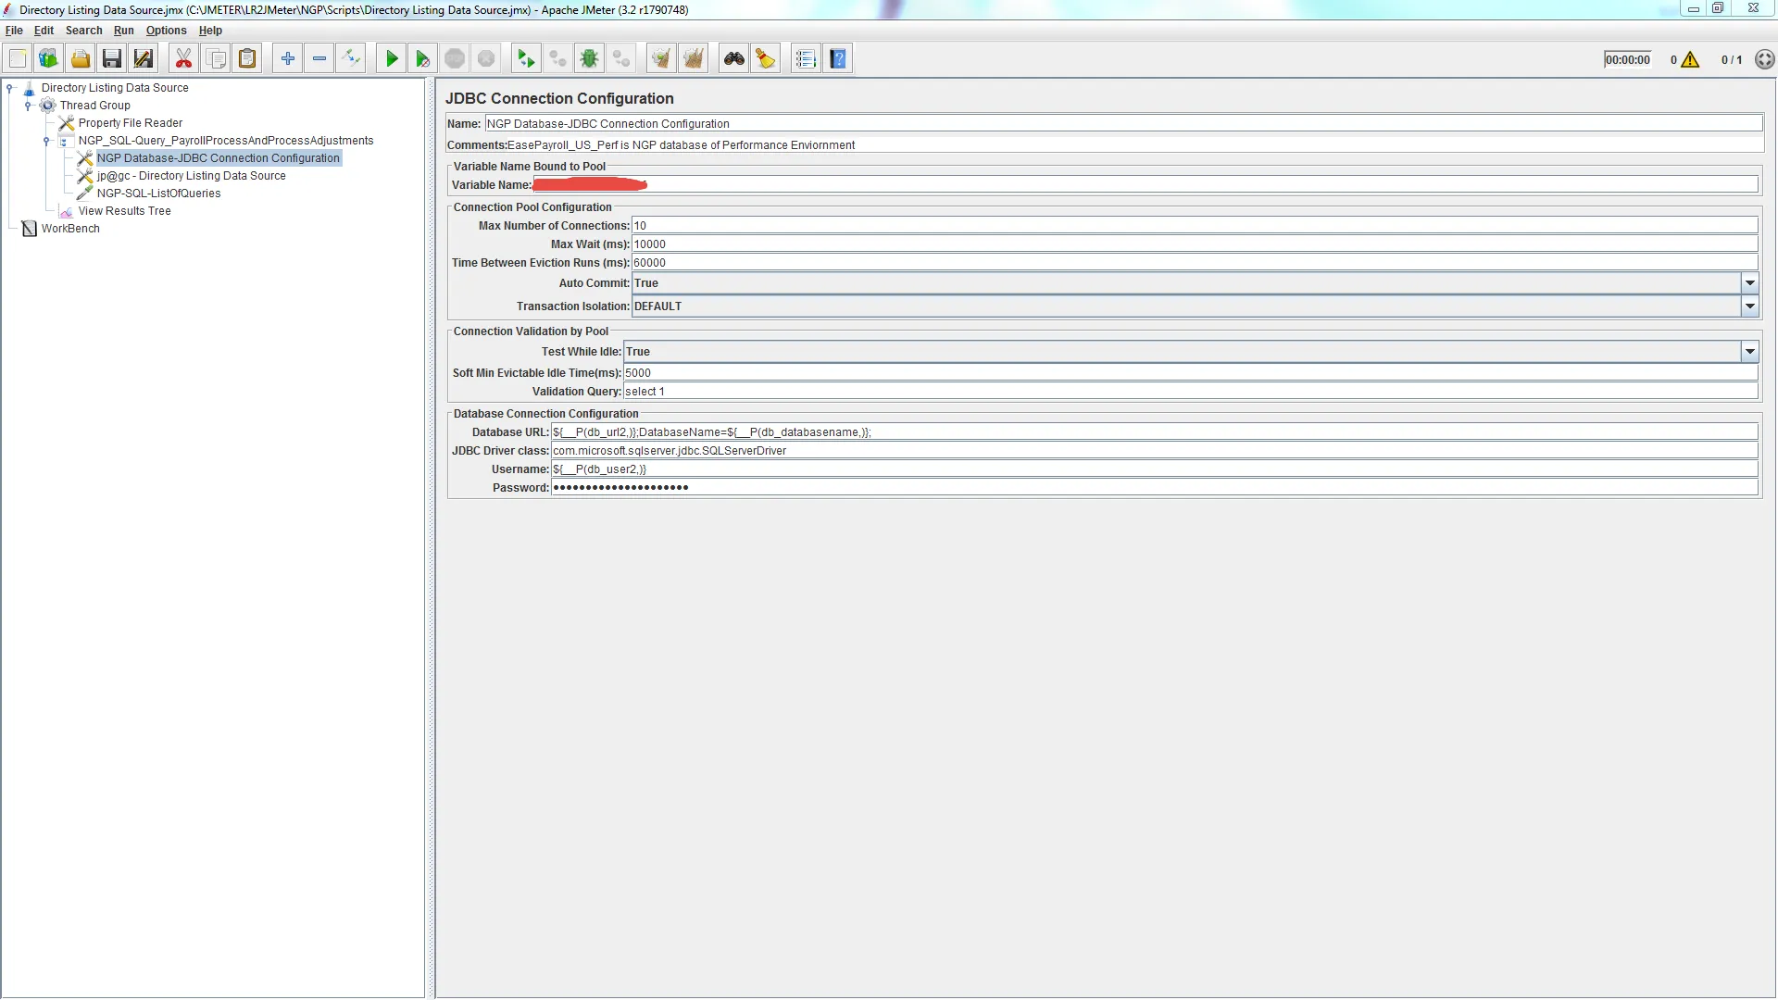1778x1000 pixels.
Task: Click the Cut scissors toolbar icon
Action: click(x=183, y=59)
